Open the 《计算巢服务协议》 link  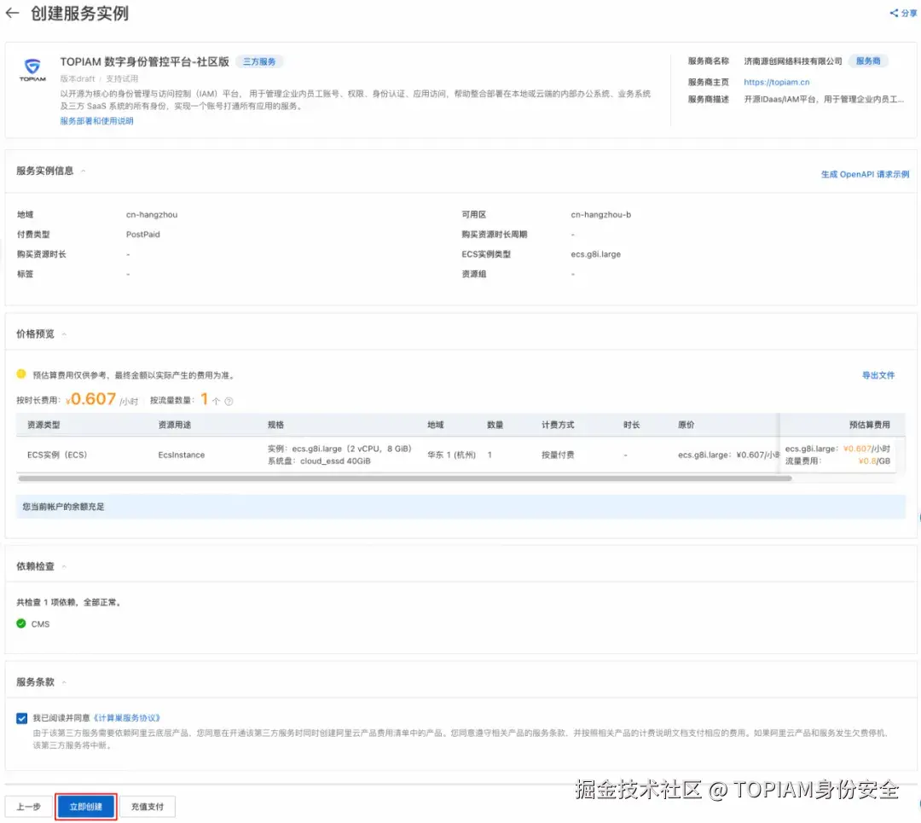click(x=126, y=718)
